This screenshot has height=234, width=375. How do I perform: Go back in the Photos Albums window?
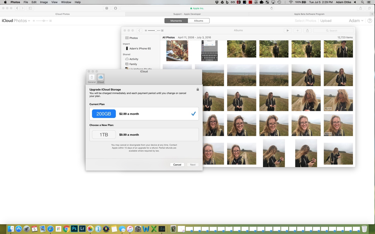(x=139, y=30)
